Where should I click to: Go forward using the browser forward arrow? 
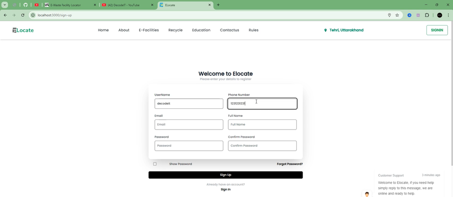14,15
